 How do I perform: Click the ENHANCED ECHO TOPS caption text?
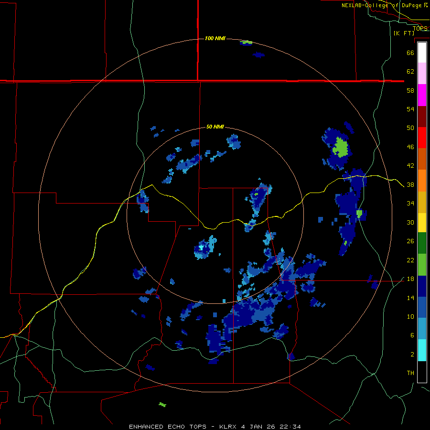pos(168,427)
